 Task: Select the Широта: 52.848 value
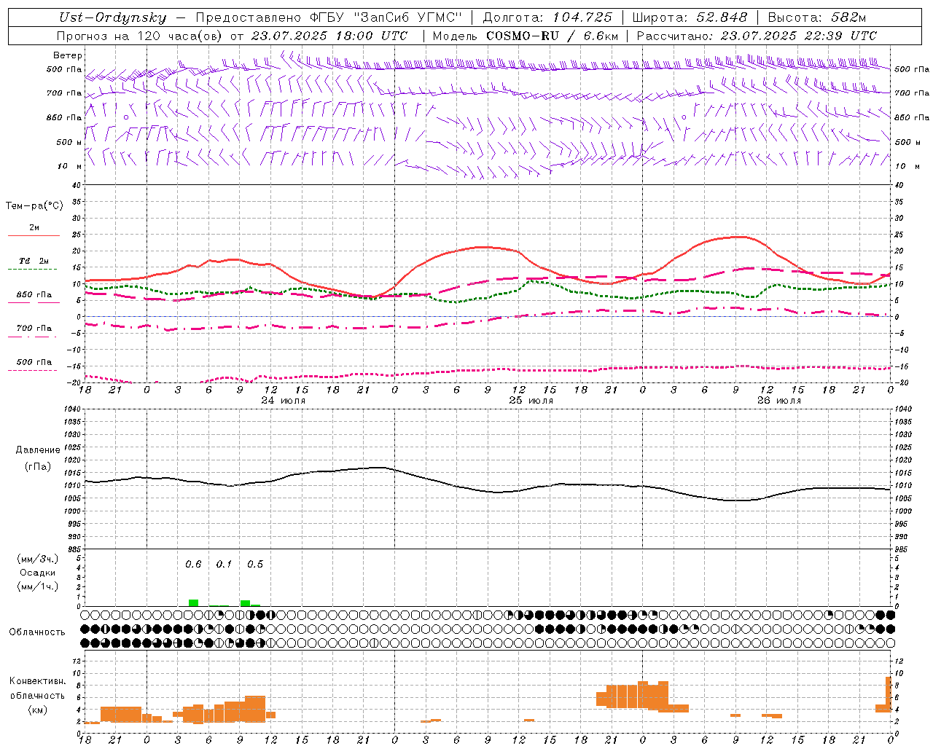690,17
